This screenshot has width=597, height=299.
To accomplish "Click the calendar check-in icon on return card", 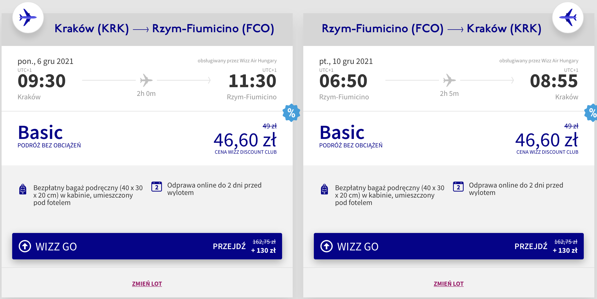I will coord(458,187).
